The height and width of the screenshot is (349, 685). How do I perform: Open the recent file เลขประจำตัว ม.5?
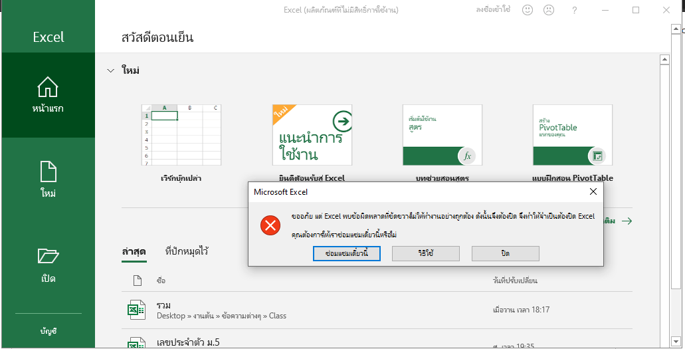point(377,340)
